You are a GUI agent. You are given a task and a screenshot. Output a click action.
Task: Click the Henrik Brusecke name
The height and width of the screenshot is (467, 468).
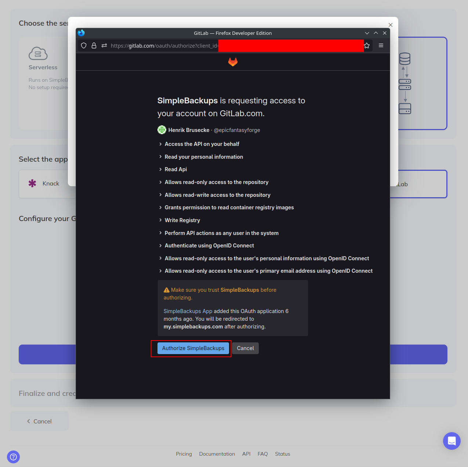coord(189,130)
